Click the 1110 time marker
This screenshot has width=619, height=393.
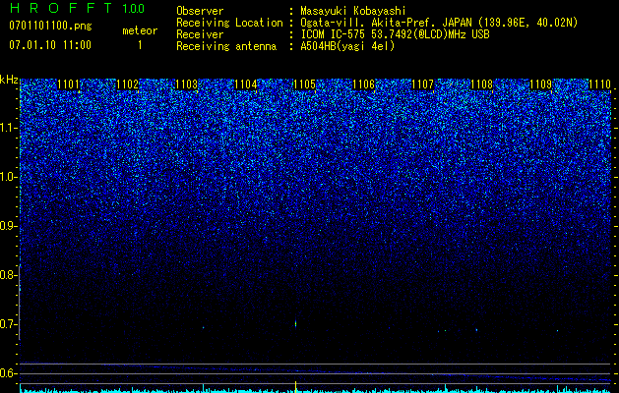(x=599, y=84)
